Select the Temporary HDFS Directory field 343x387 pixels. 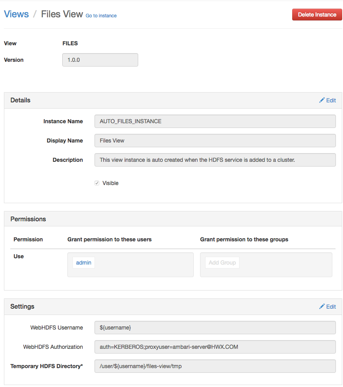coord(215,366)
